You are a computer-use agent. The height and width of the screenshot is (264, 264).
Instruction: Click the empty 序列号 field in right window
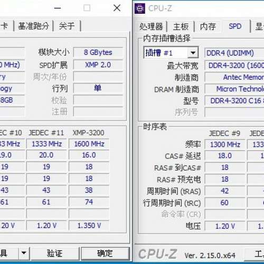coord(234,112)
